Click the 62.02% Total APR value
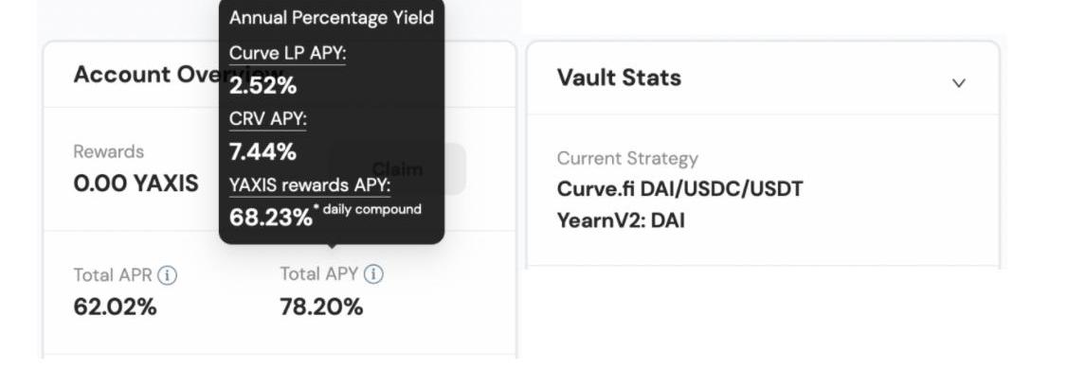The width and height of the screenshot is (1067, 367). pyautogui.click(x=115, y=307)
